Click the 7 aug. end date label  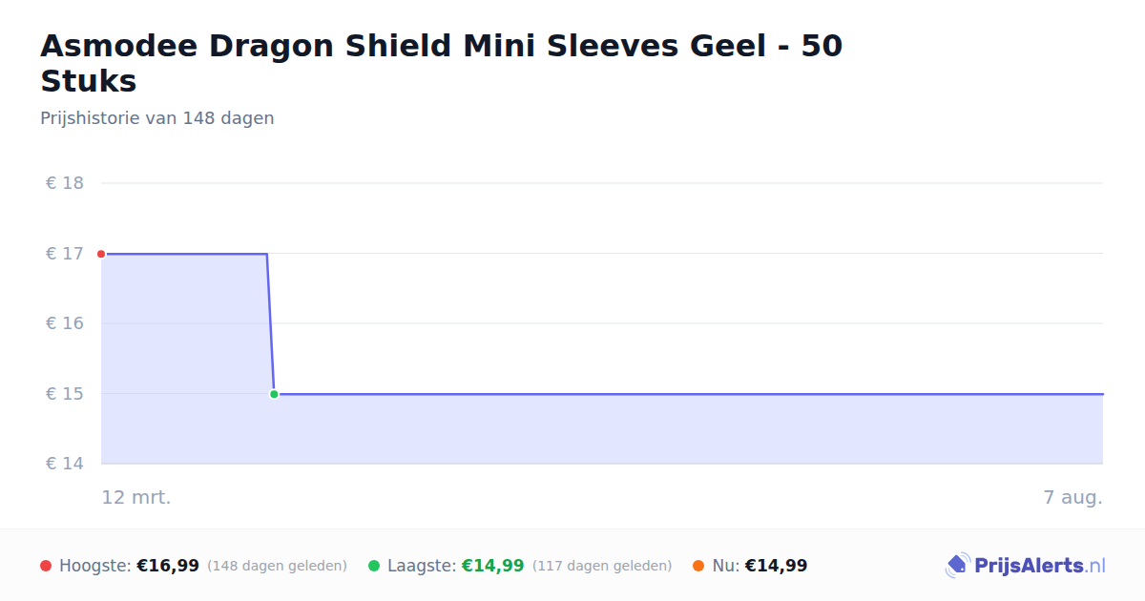pyautogui.click(x=1072, y=497)
